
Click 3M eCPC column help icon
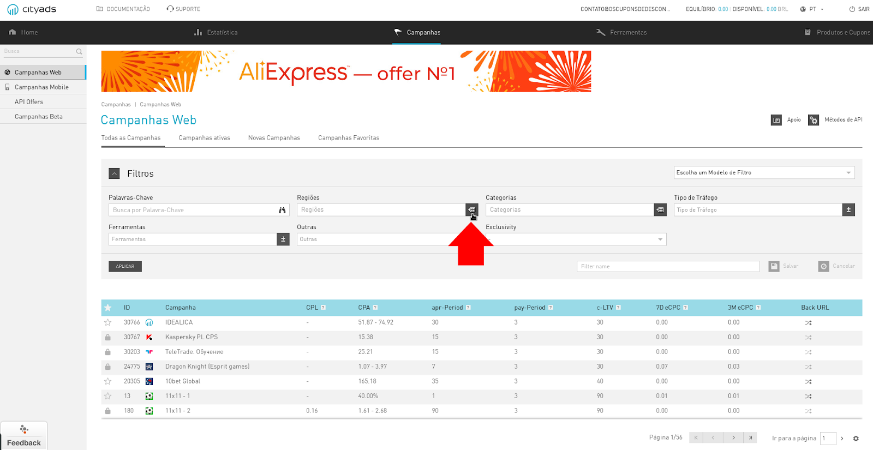click(x=758, y=308)
